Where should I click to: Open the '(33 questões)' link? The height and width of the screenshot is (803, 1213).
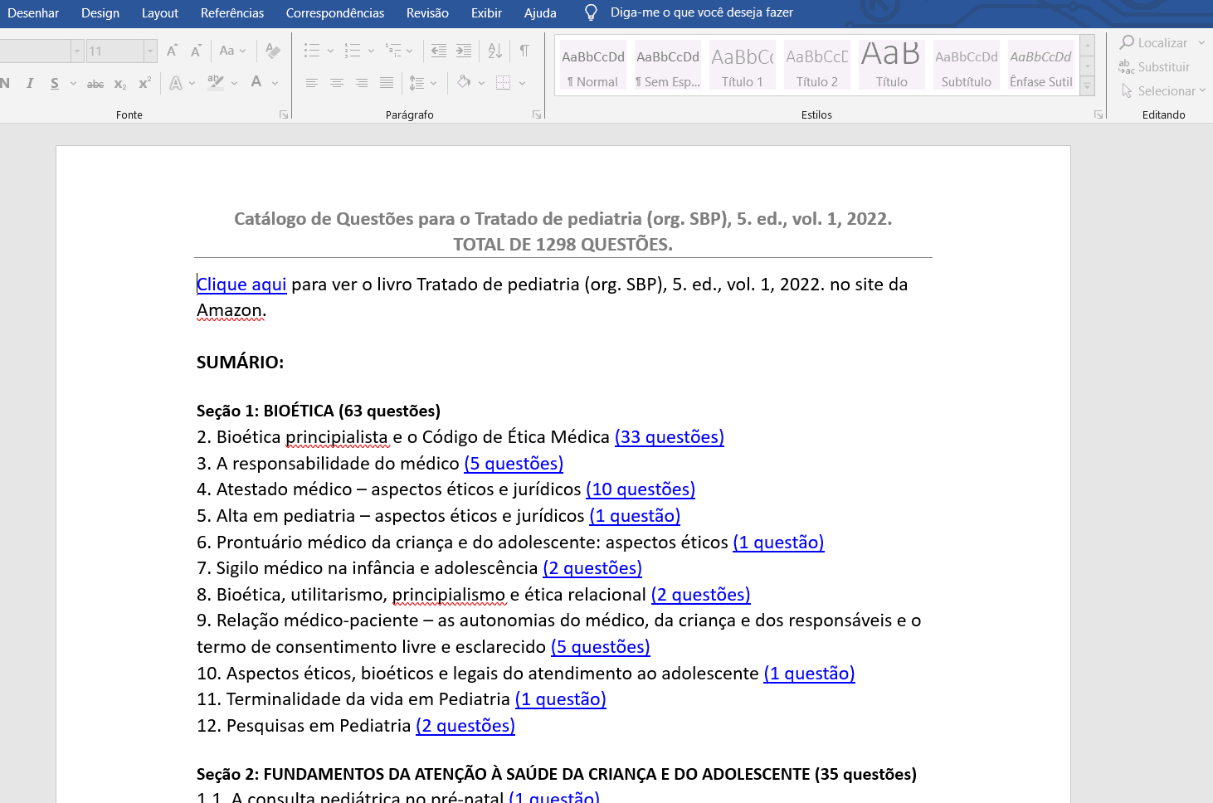point(670,437)
